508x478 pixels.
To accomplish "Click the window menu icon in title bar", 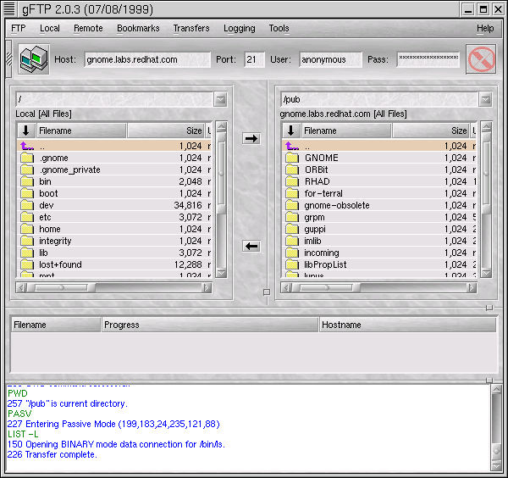I will pyautogui.click(x=9, y=8).
